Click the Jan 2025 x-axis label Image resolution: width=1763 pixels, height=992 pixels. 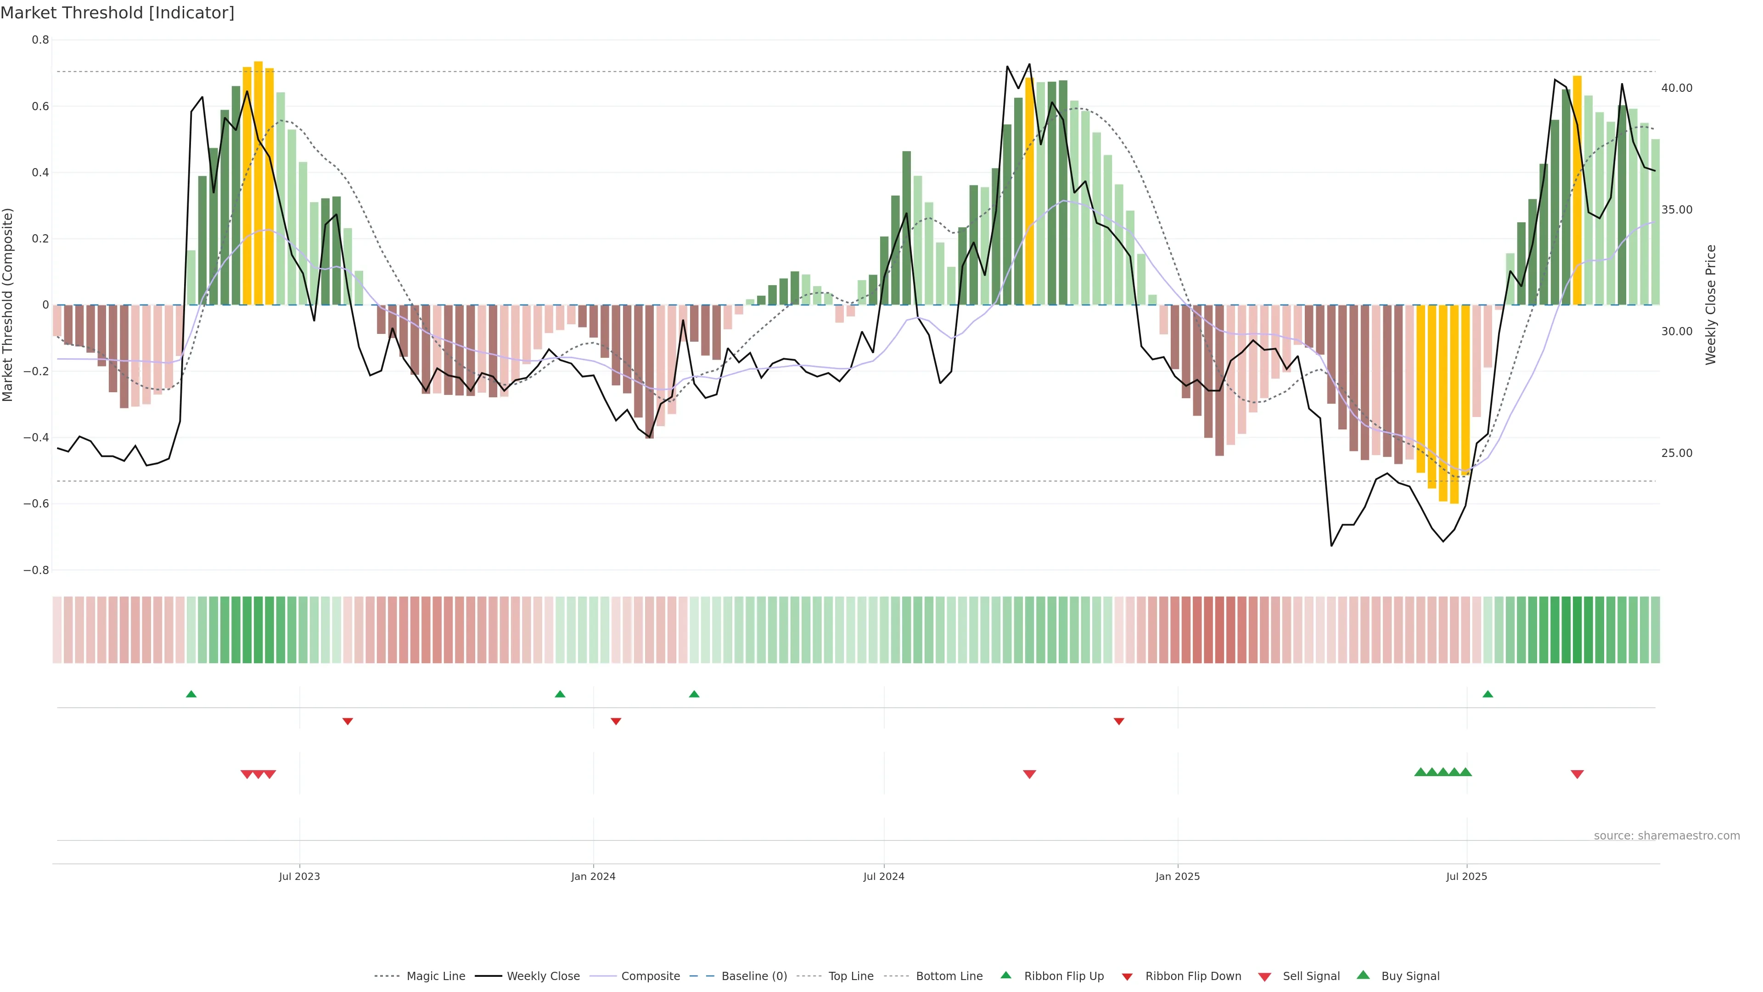tap(1177, 876)
